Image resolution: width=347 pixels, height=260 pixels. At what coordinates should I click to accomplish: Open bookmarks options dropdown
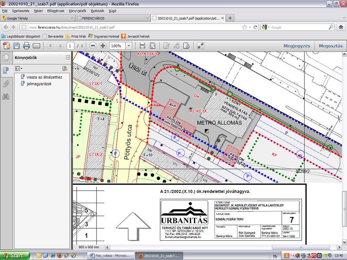click(19, 68)
